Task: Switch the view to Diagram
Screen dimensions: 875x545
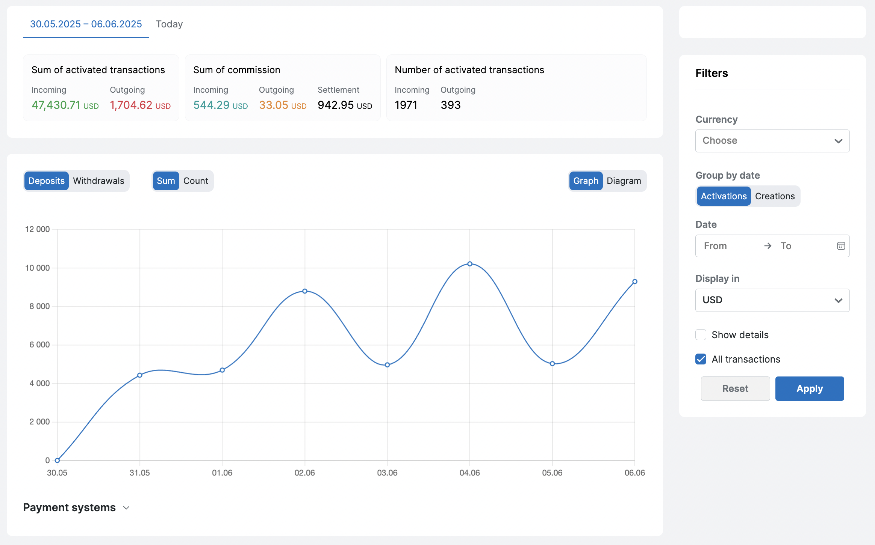Action: click(624, 181)
